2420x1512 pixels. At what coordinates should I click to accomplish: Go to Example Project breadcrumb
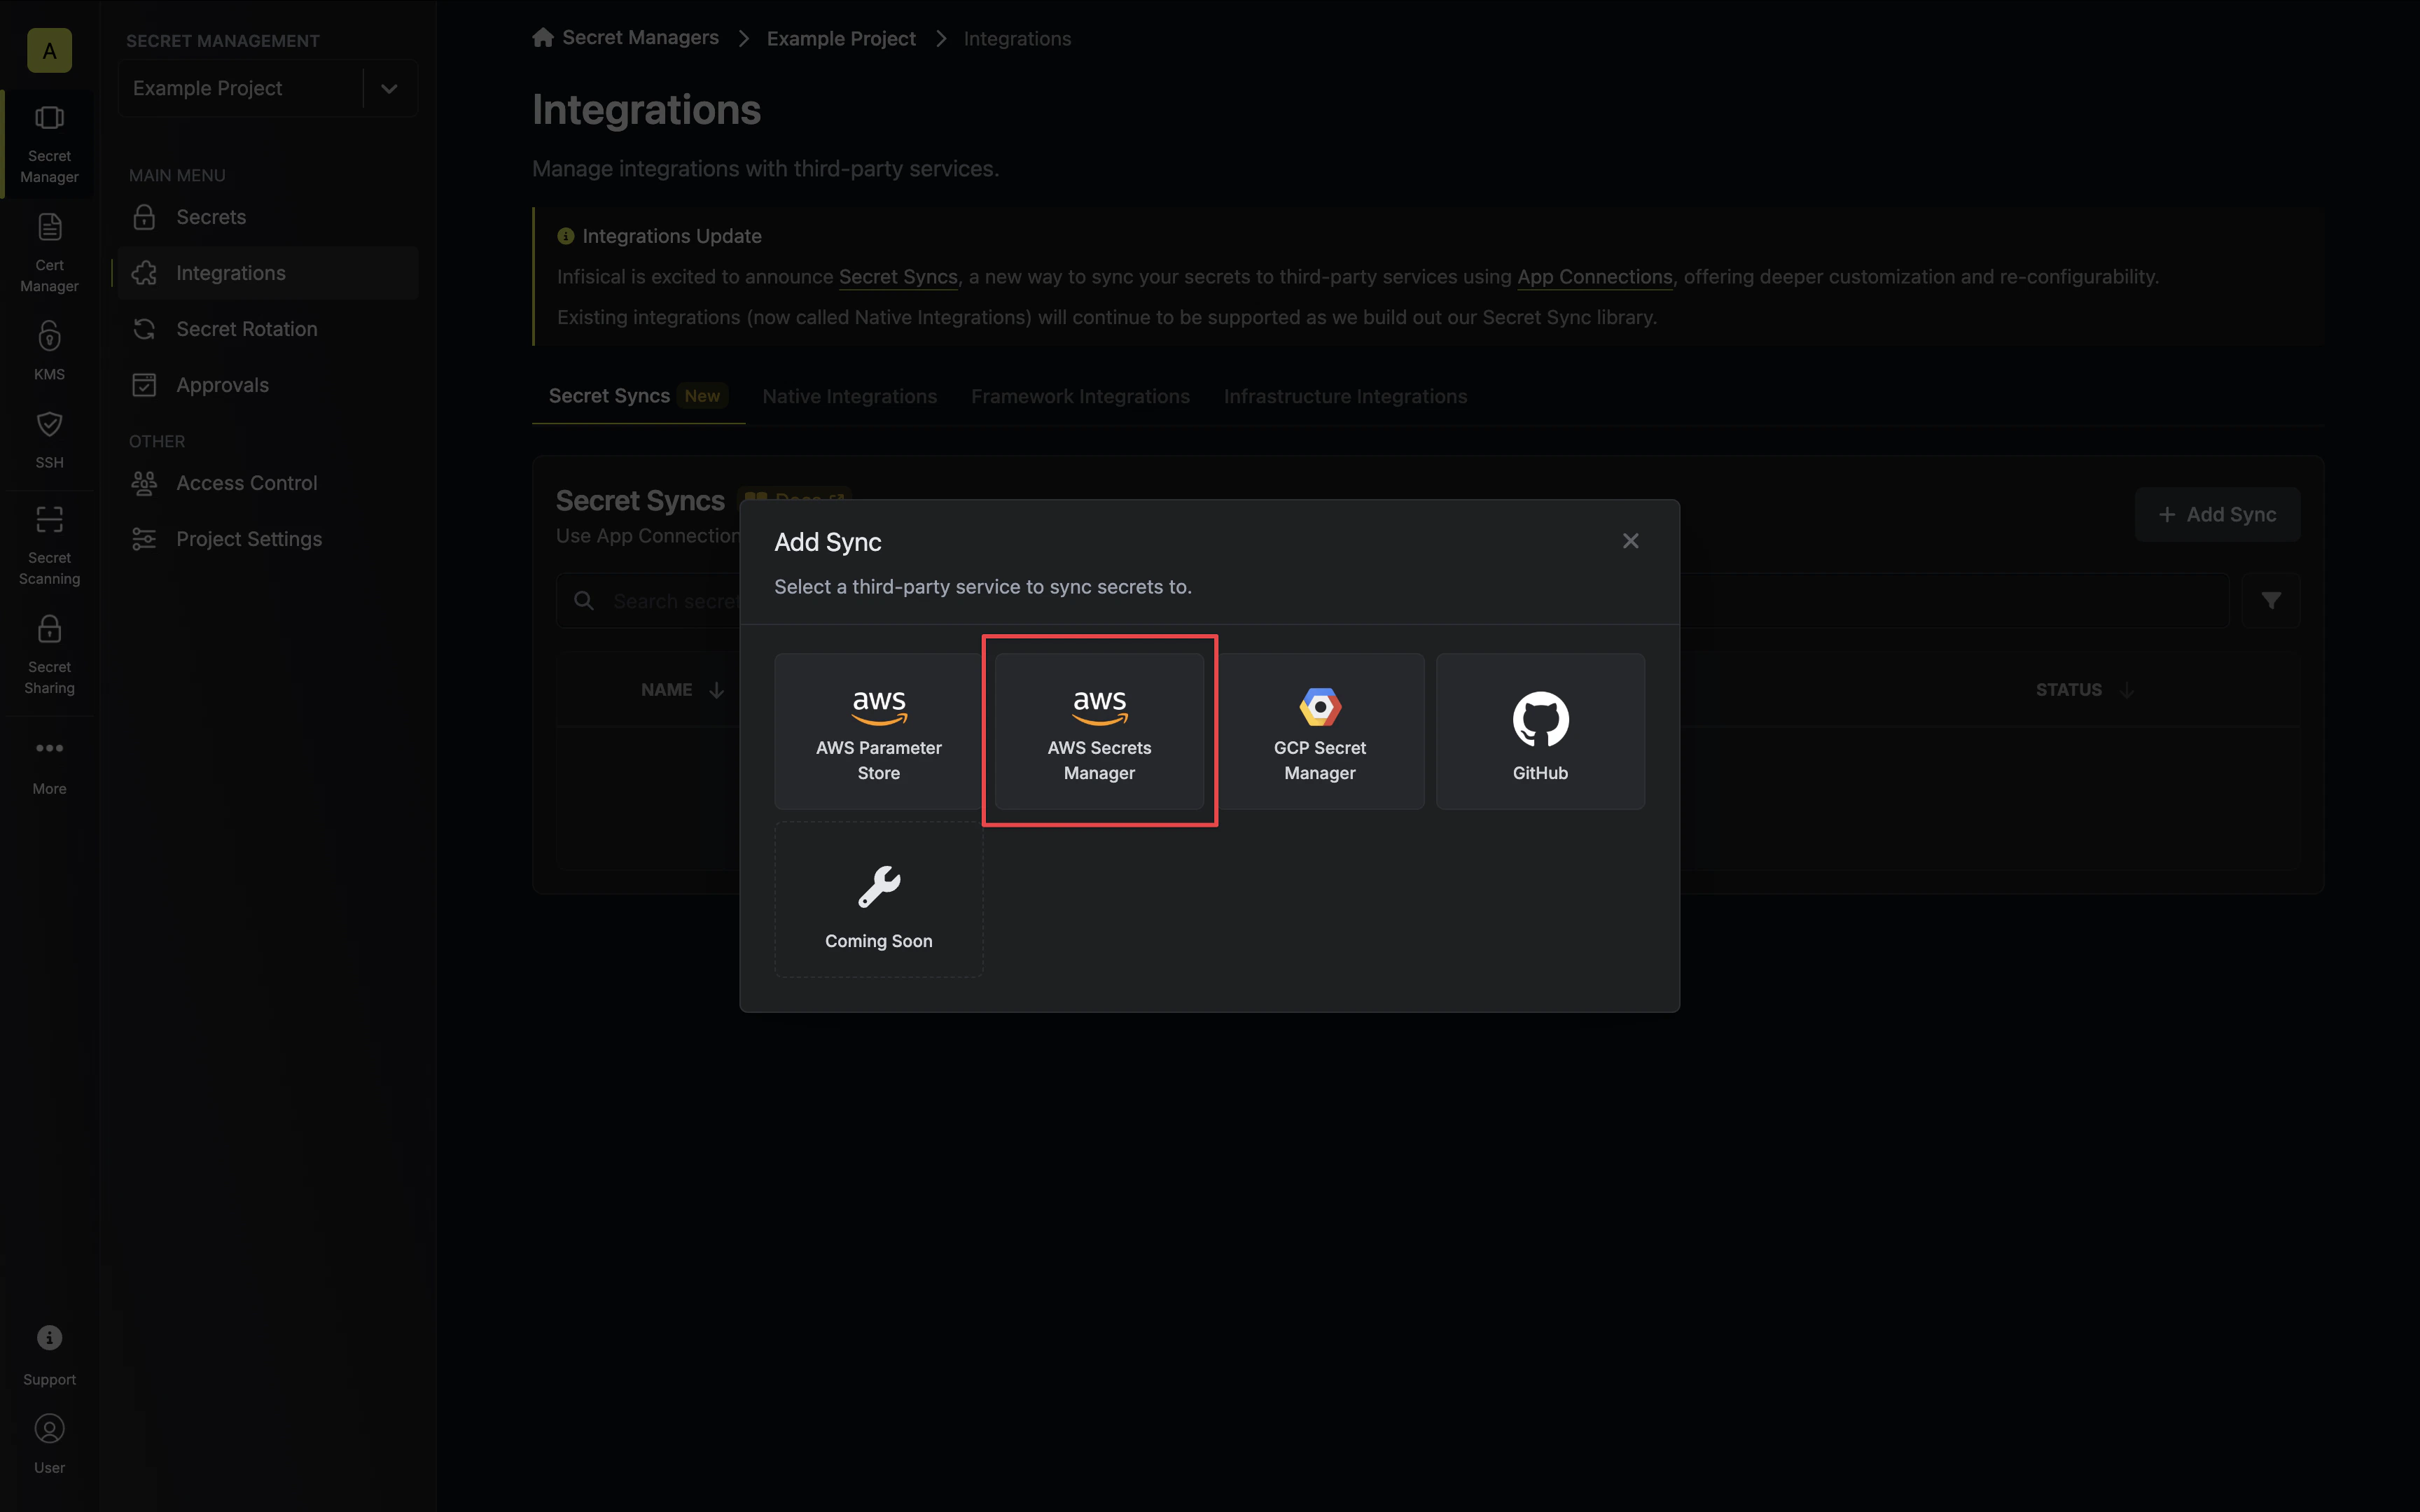coord(841,38)
